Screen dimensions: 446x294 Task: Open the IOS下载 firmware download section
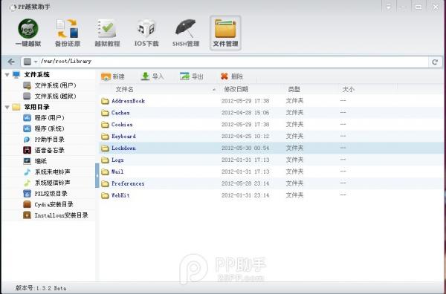(x=146, y=33)
